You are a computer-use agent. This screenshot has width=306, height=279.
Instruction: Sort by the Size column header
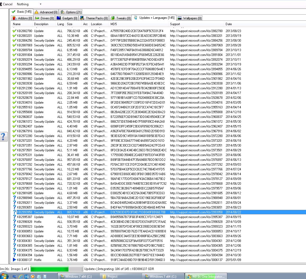click(73, 24)
